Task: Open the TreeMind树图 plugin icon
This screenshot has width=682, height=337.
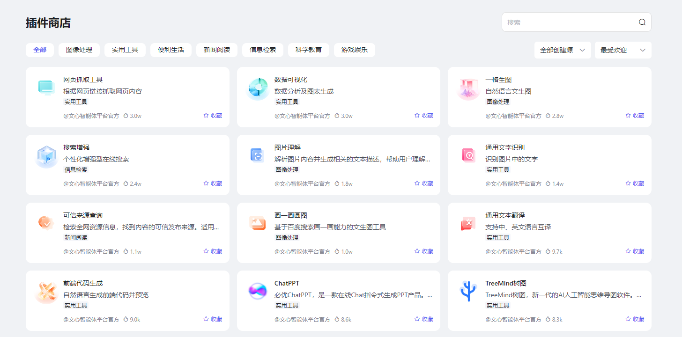Action: 468,292
